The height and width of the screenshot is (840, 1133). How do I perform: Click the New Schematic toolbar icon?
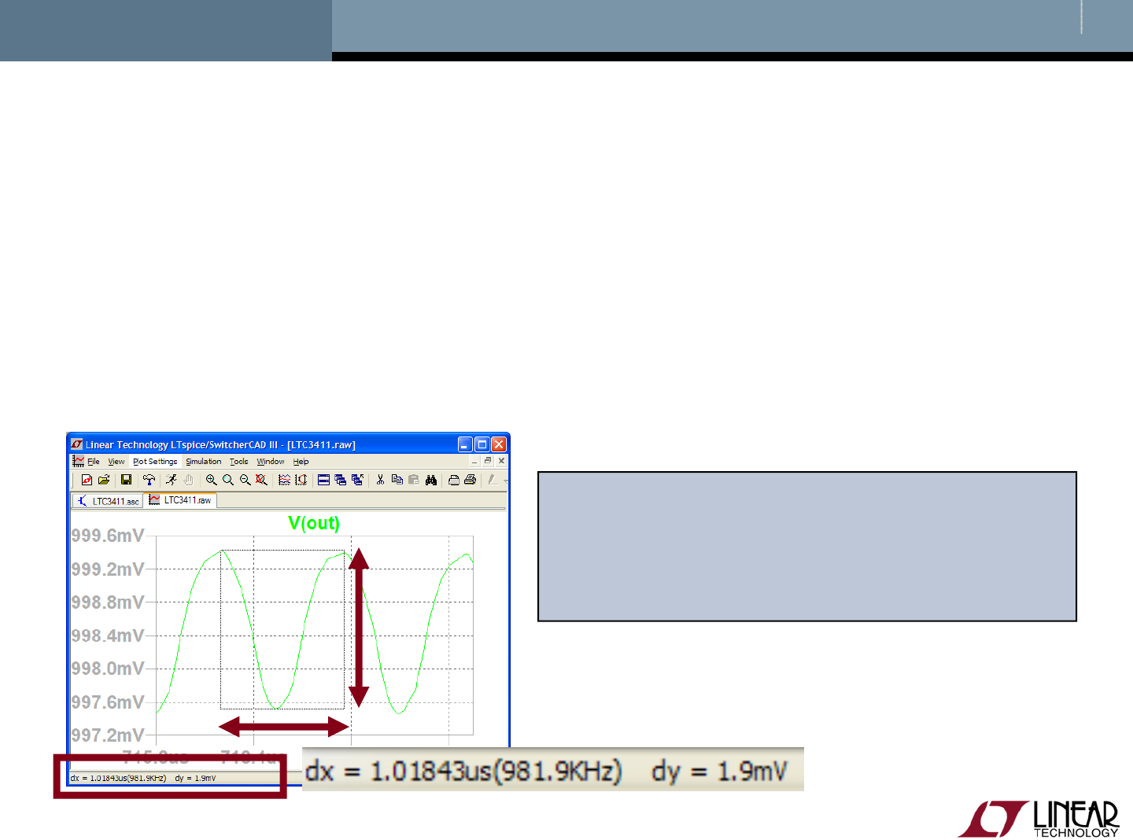(x=87, y=480)
